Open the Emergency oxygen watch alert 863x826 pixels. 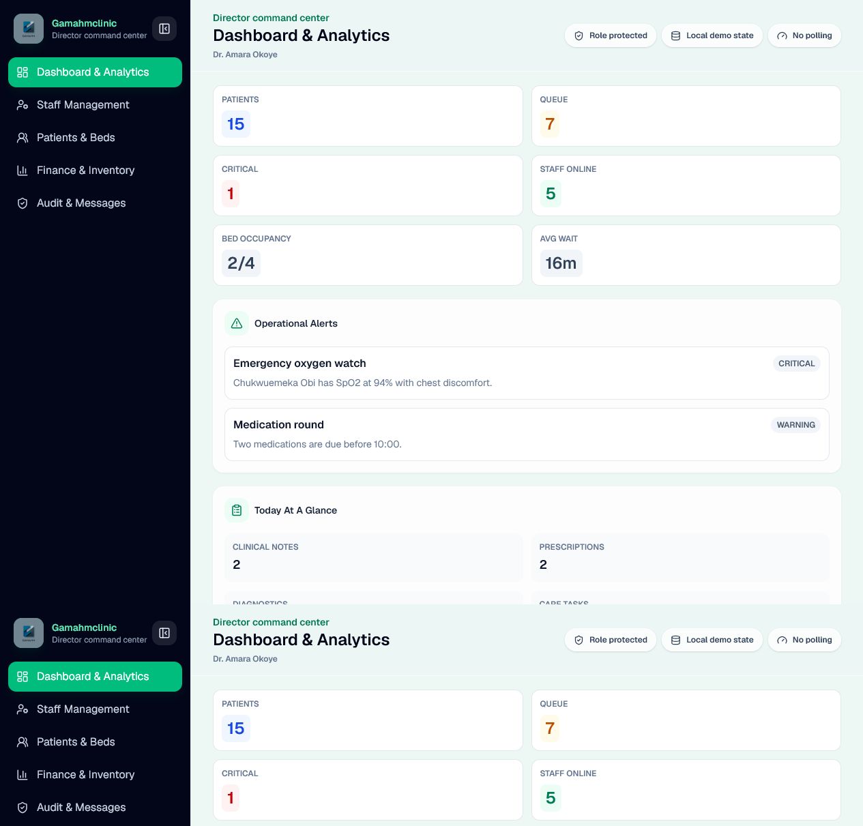point(527,373)
